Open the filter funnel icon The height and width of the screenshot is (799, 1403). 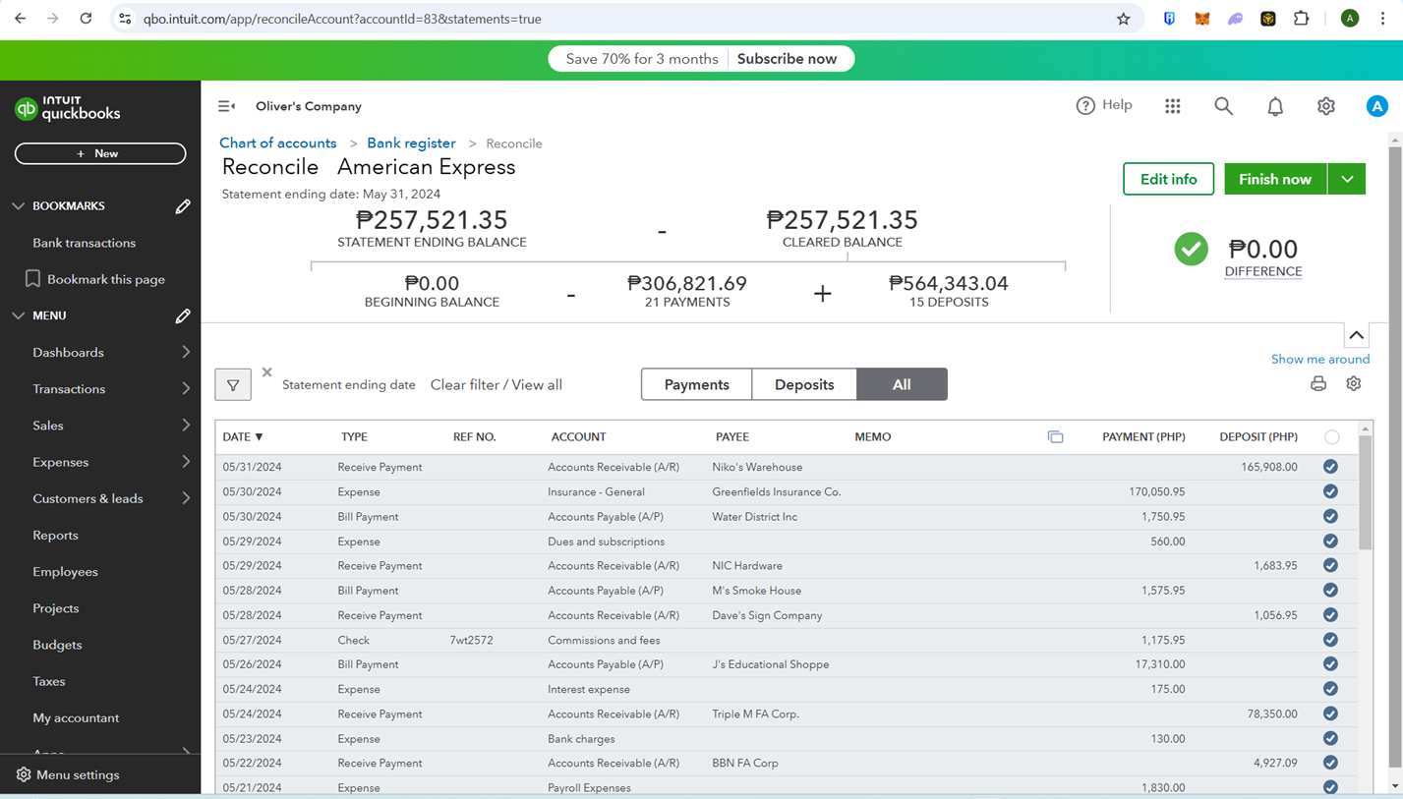233,385
